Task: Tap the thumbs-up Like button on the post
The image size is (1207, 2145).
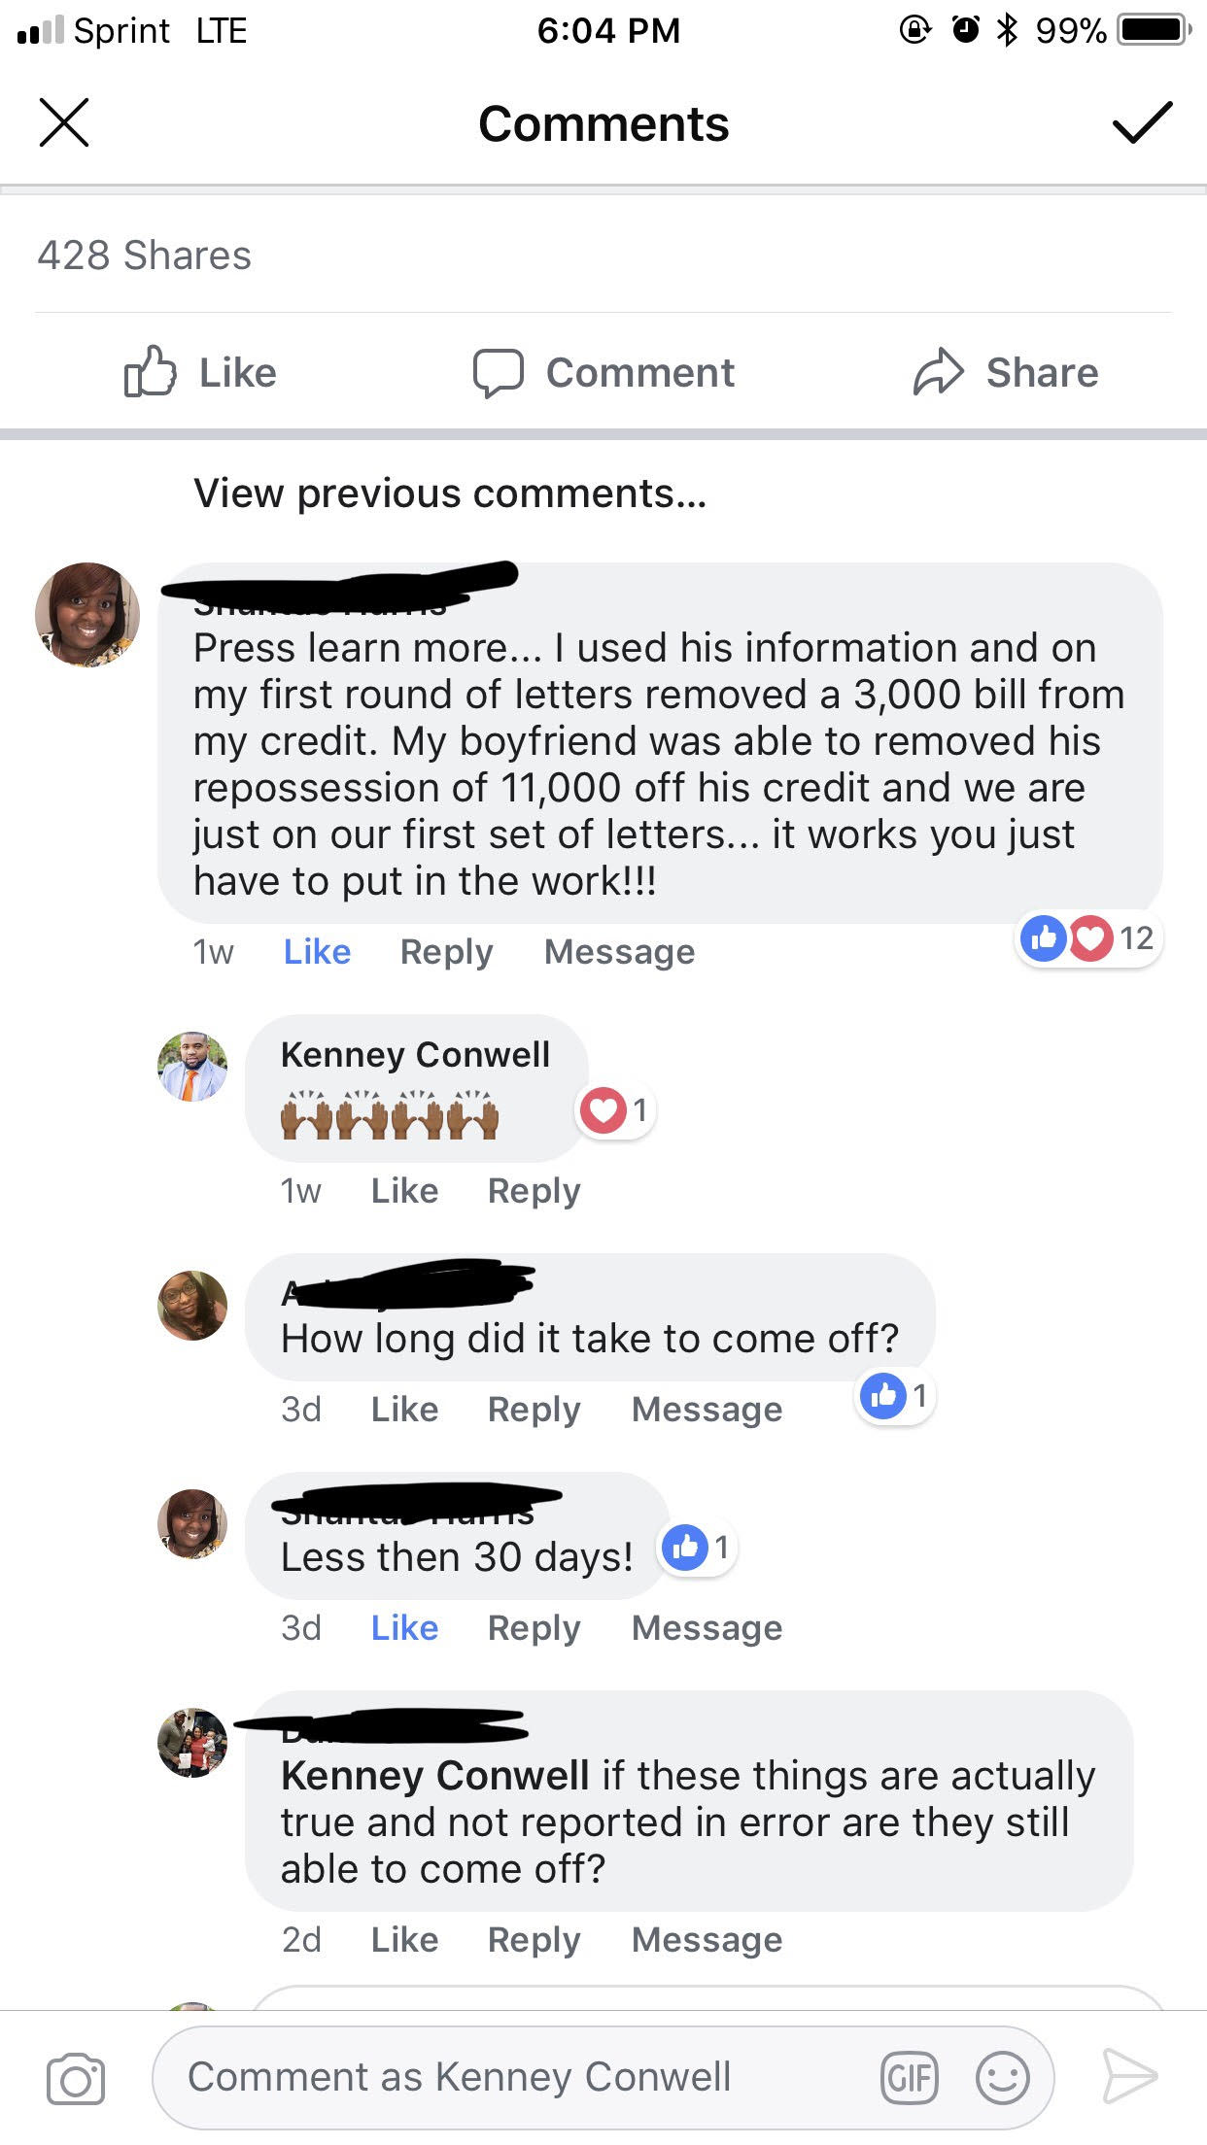Action: (x=201, y=373)
